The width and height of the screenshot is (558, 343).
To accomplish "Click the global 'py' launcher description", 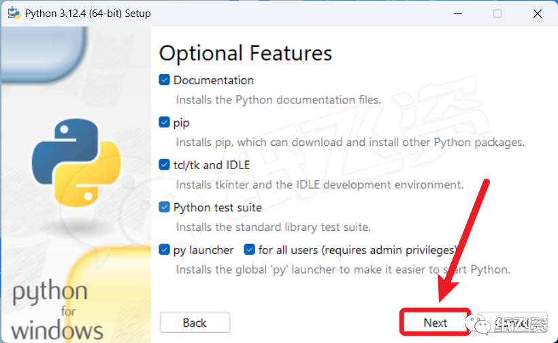I will pos(343,270).
